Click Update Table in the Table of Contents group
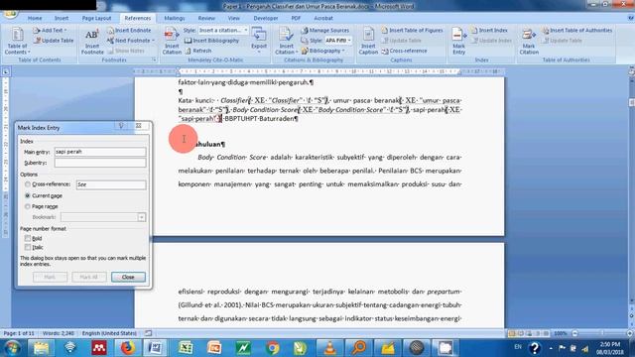This screenshot has height=357, width=635. (x=54, y=41)
